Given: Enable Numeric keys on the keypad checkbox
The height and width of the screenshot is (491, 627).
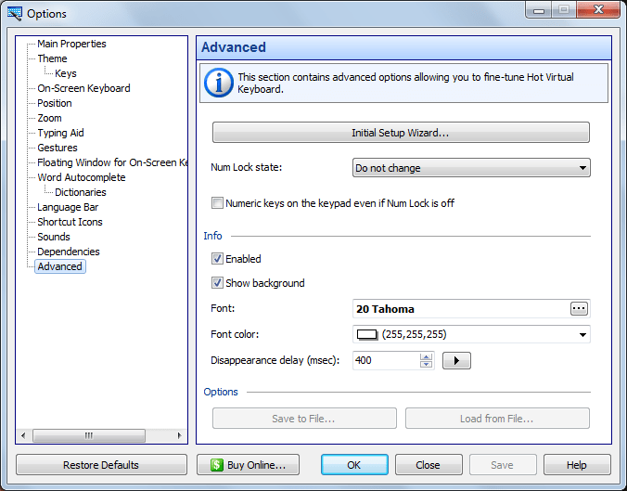Looking at the screenshot, I should point(218,203).
